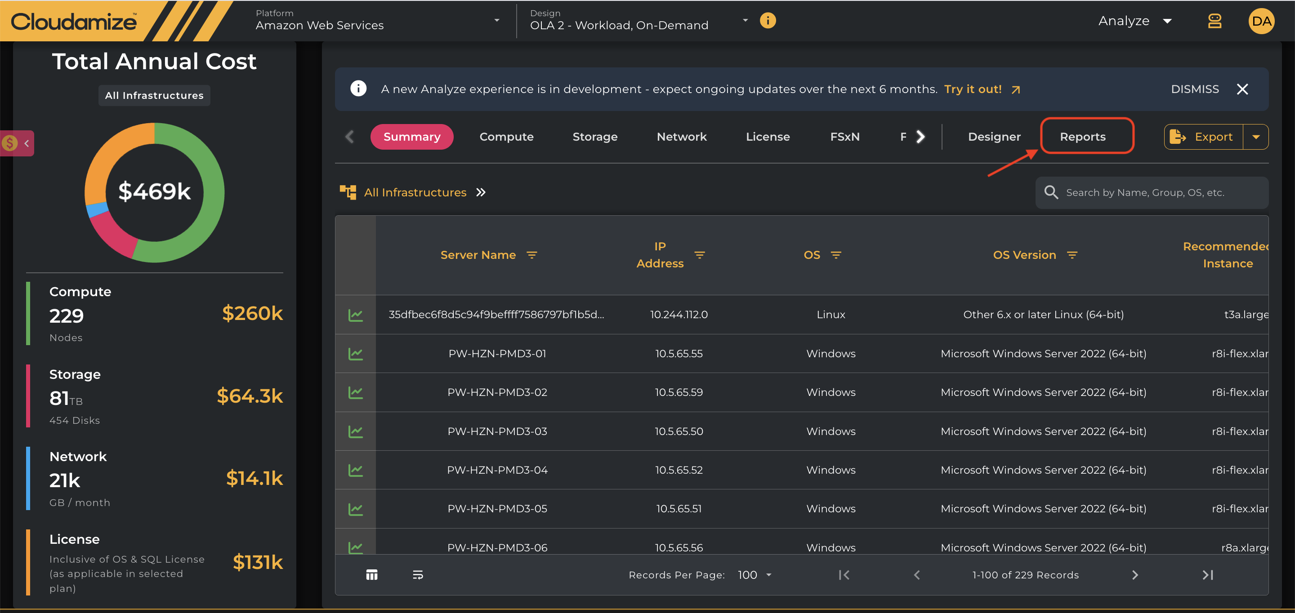Follow the Try it out! link

click(x=982, y=89)
